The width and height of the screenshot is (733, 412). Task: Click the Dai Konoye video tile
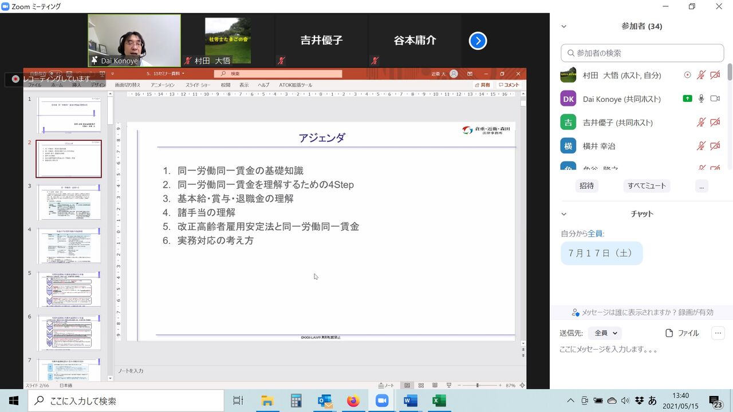(134, 41)
